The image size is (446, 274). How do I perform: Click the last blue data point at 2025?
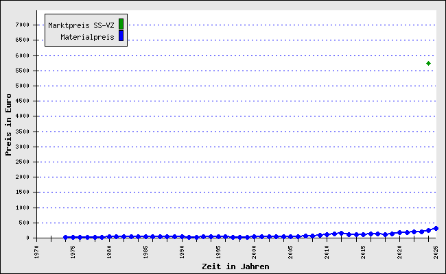pyautogui.click(x=436, y=228)
